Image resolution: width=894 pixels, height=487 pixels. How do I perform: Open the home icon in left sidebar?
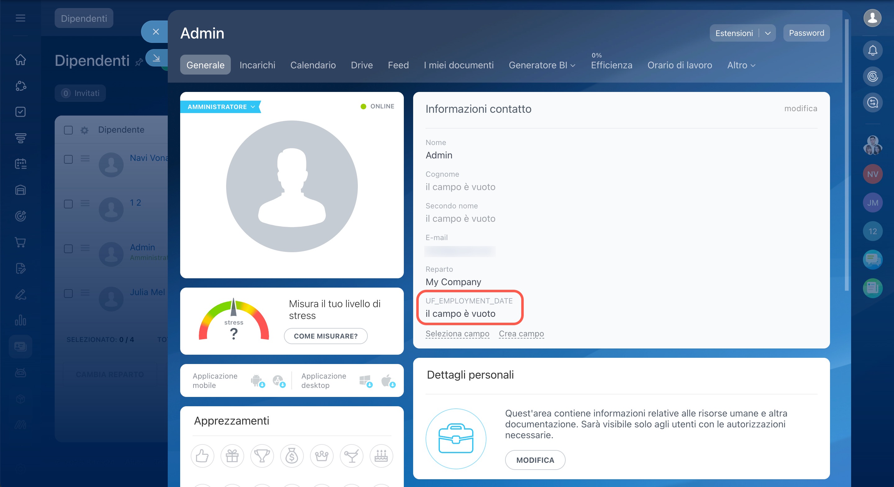pyautogui.click(x=21, y=59)
